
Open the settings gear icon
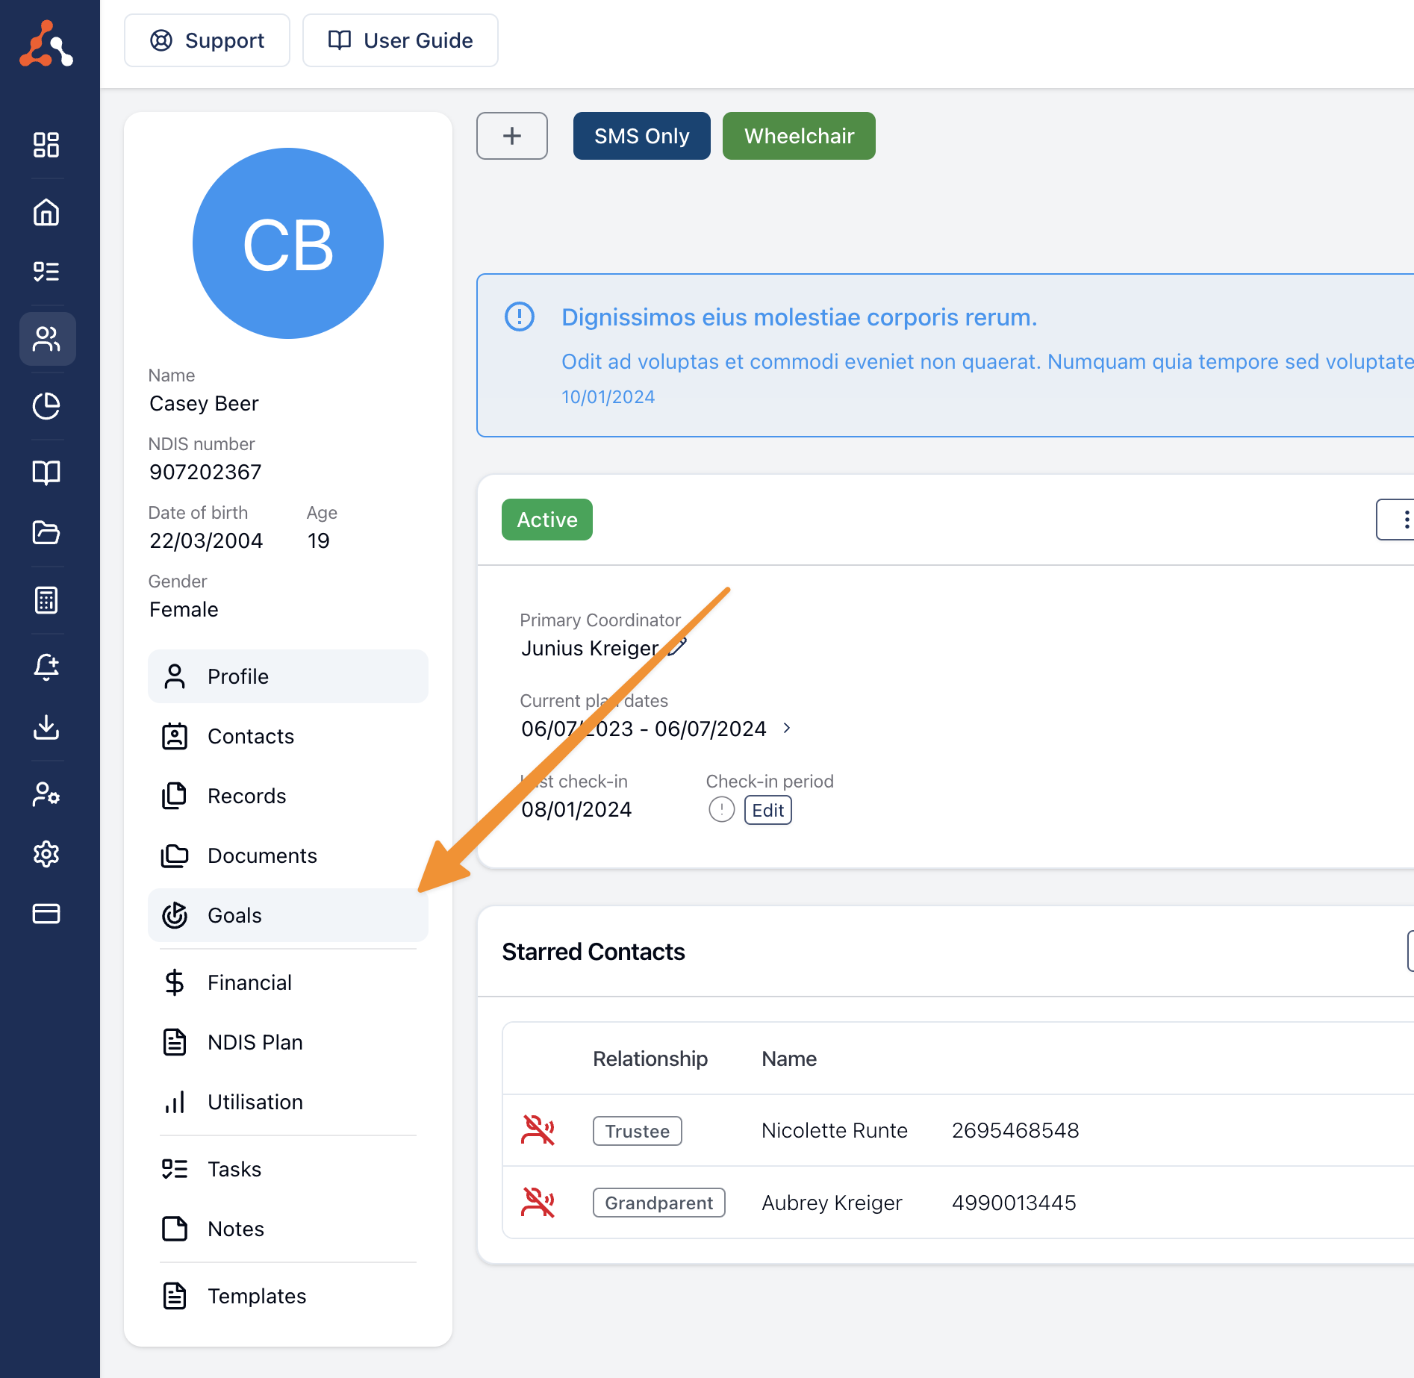pos(46,854)
